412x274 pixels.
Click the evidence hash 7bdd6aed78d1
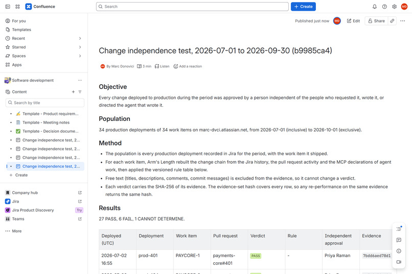(377, 256)
